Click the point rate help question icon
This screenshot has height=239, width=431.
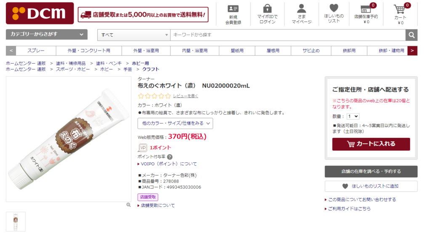(170, 157)
